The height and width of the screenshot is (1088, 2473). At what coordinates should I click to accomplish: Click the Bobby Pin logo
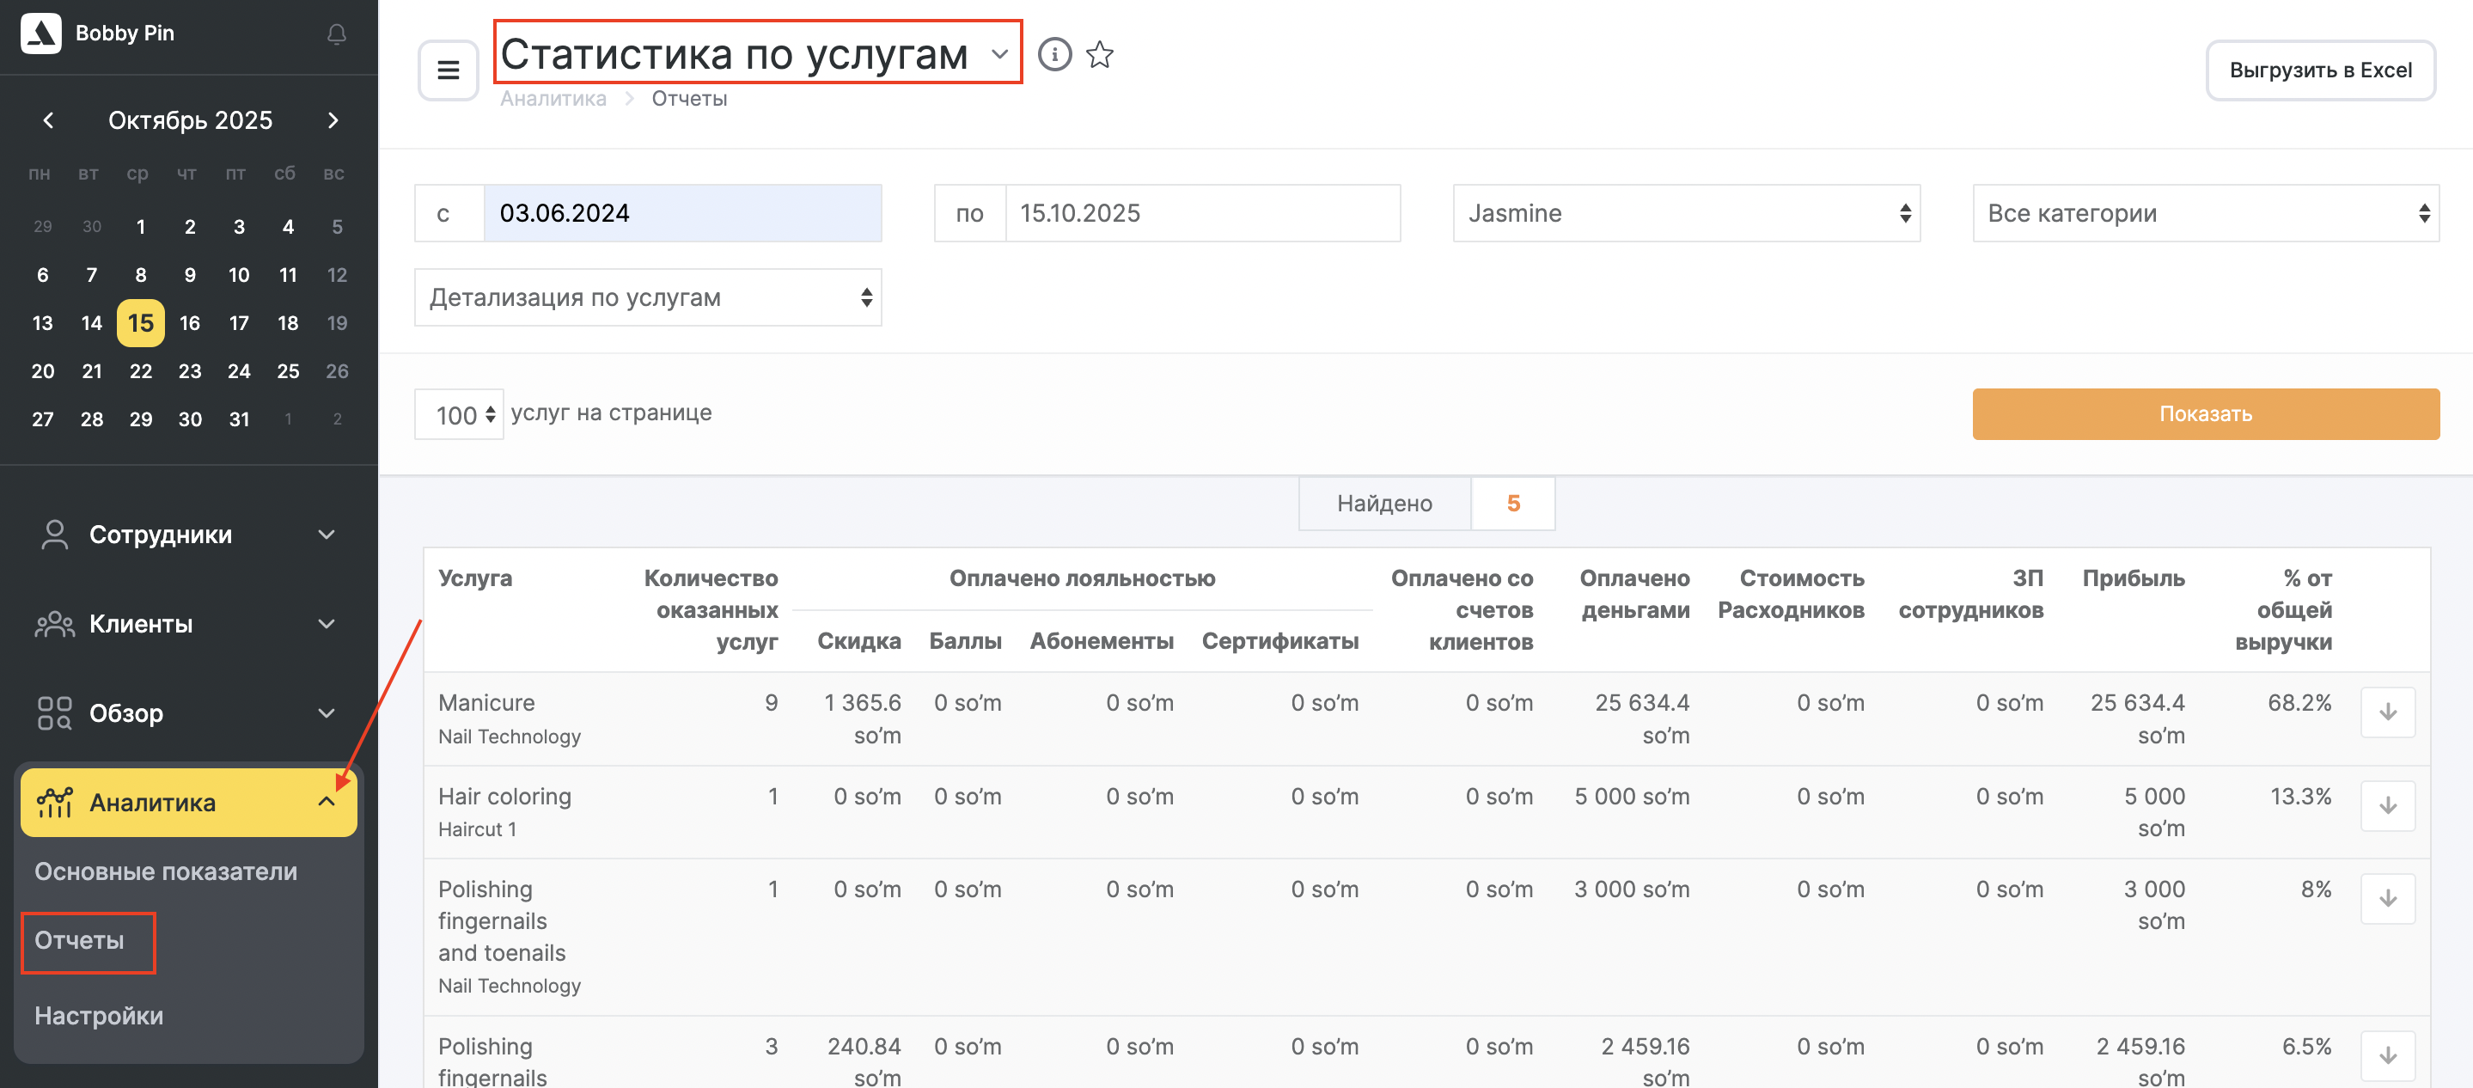pyautogui.click(x=41, y=34)
